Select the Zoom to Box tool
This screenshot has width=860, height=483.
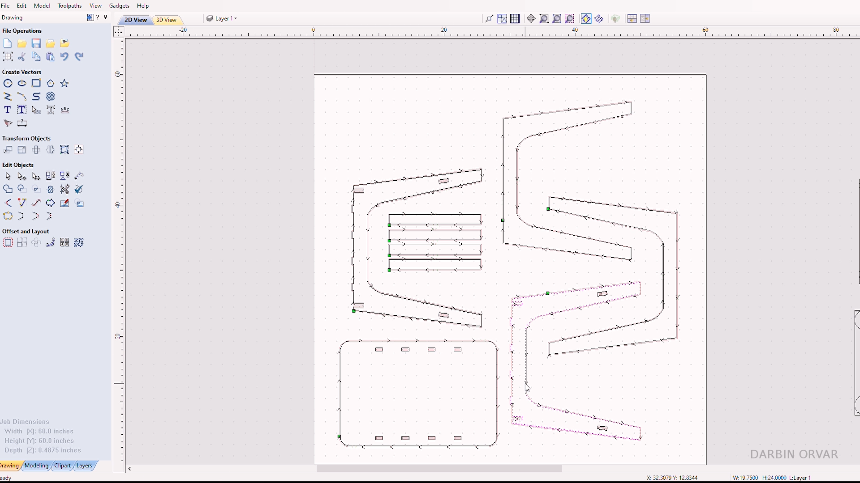tap(544, 18)
